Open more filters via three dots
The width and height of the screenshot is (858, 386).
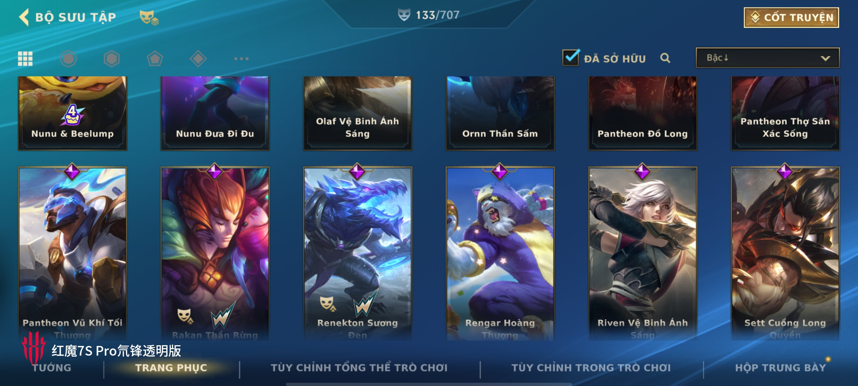click(x=241, y=59)
